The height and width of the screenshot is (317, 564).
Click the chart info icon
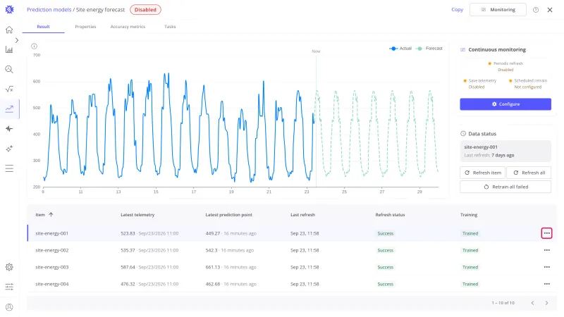pyautogui.click(x=34, y=46)
